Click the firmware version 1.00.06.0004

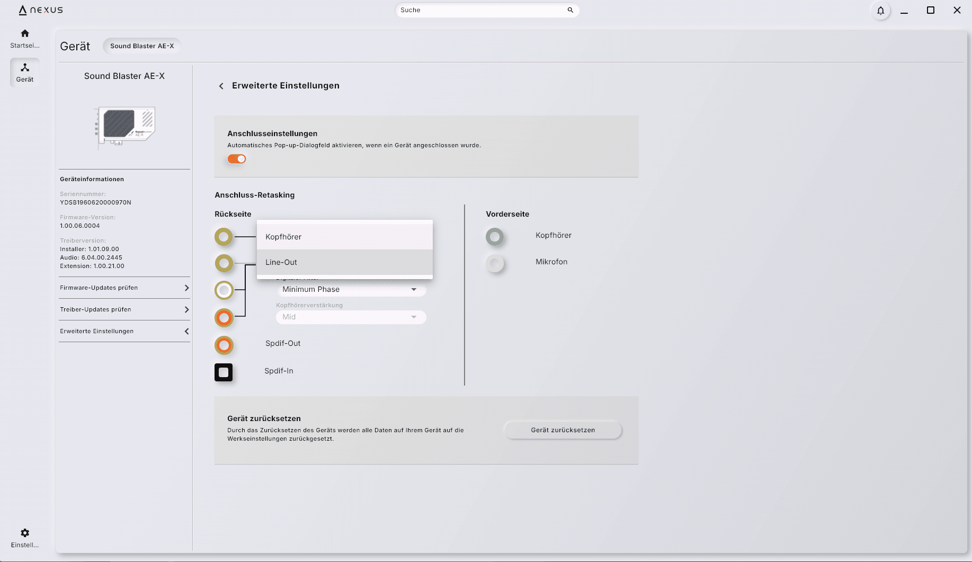pos(79,226)
